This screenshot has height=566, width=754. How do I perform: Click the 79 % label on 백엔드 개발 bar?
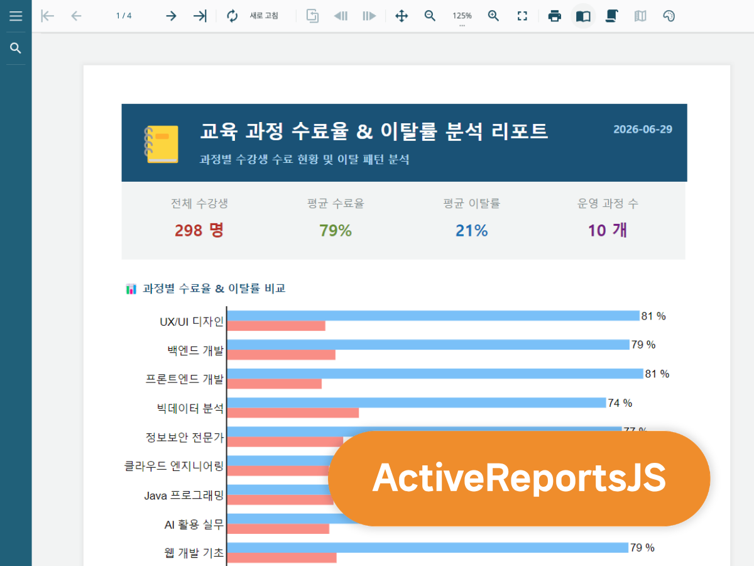[x=643, y=345]
